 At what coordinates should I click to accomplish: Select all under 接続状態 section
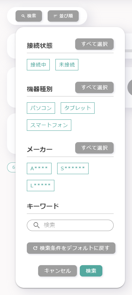(95, 44)
